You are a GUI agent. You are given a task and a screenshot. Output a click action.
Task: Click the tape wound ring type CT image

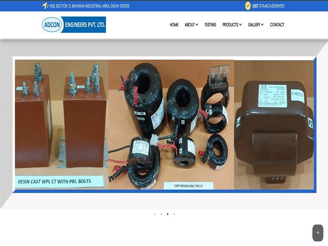pyautogui.click(x=171, y=125)
